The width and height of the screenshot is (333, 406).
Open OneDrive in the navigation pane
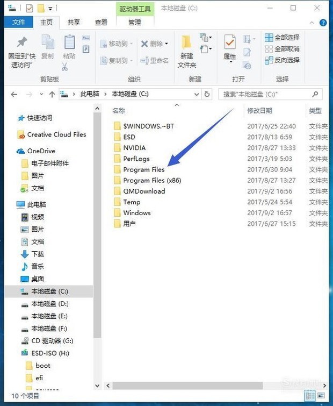pyautogui.click(x=35, y=151)
